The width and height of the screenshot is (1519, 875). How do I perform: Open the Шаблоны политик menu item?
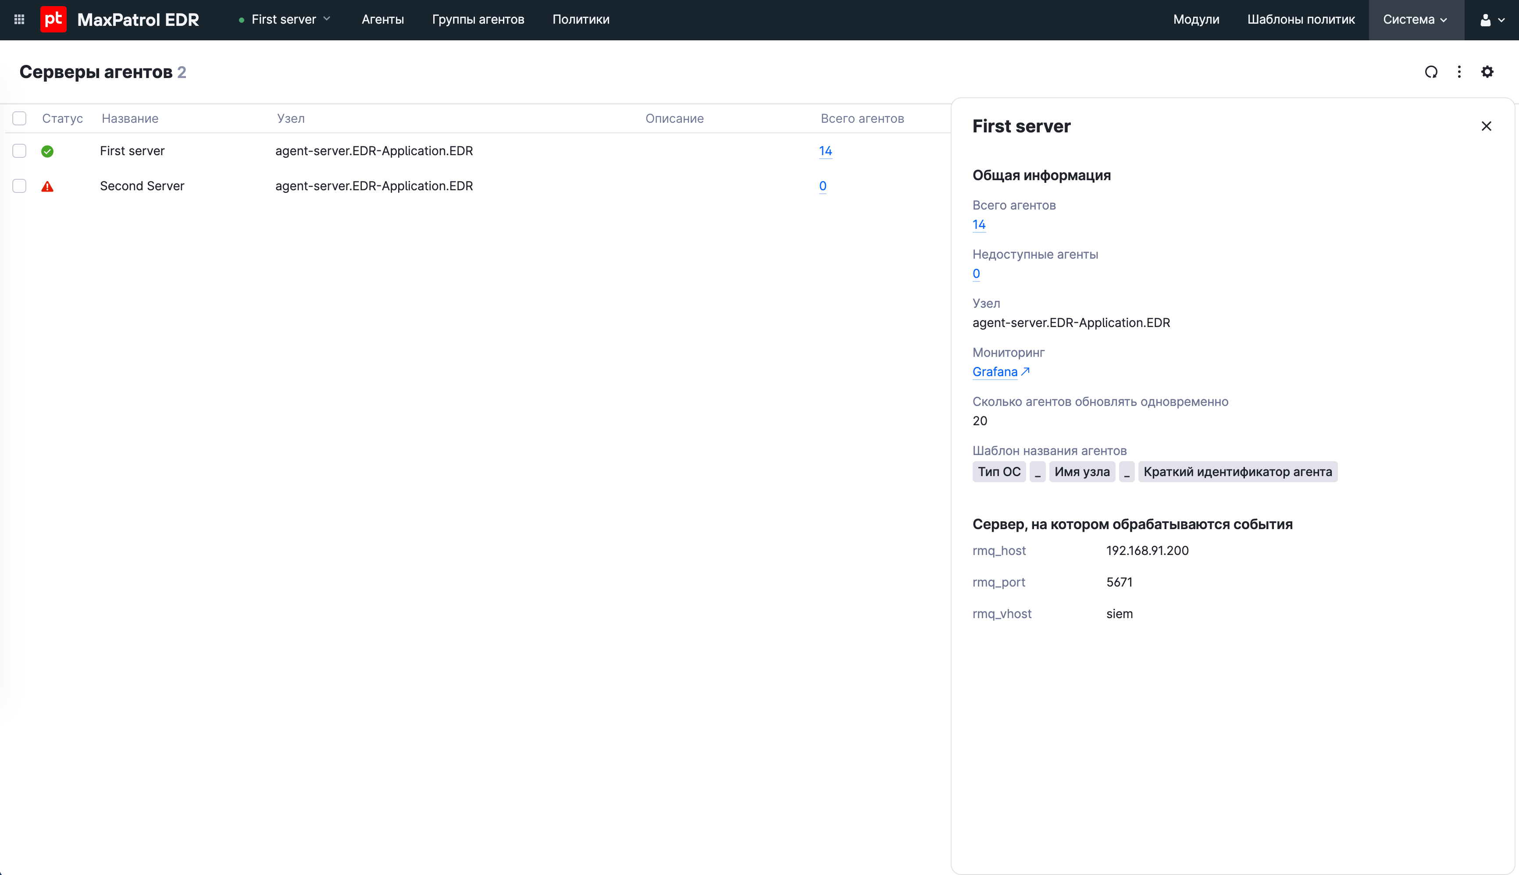tap(1301, 19)
